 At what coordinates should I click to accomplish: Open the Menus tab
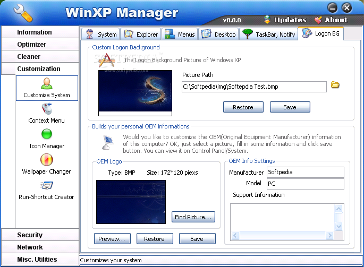(180, 34)
